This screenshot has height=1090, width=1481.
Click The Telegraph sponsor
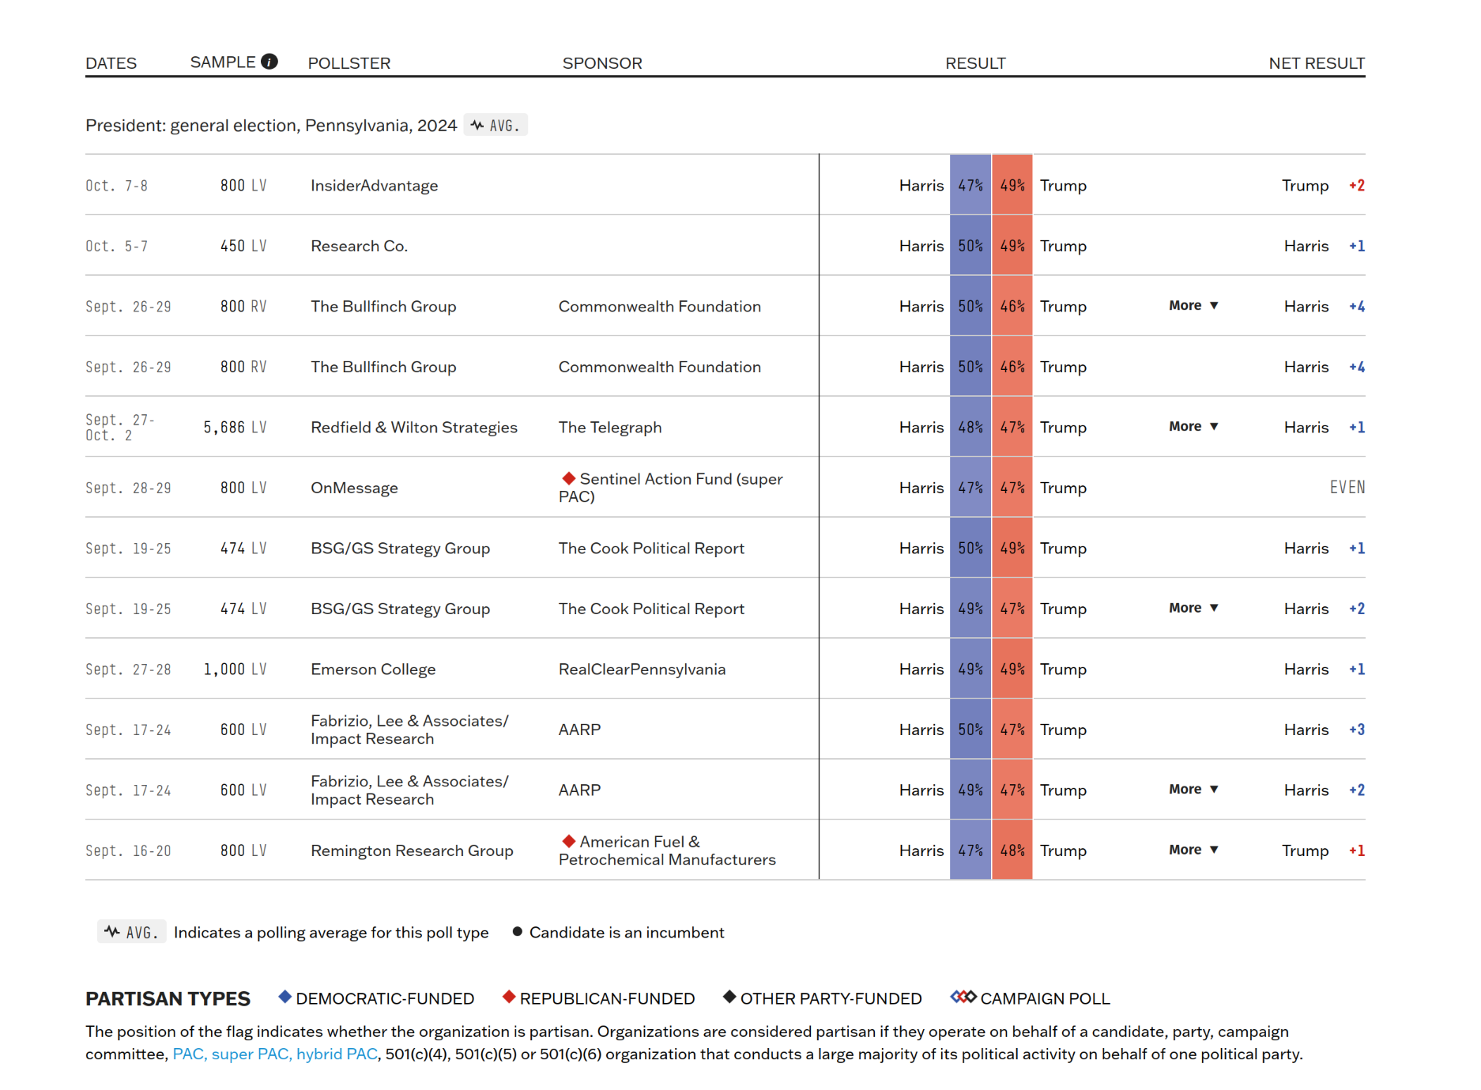(x=610, y=428)
